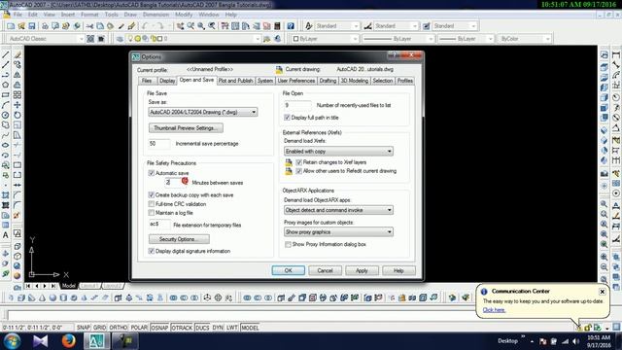Toggle Create backup copy with each save
This screenshot has height=350, width=622.
(152, 194)
